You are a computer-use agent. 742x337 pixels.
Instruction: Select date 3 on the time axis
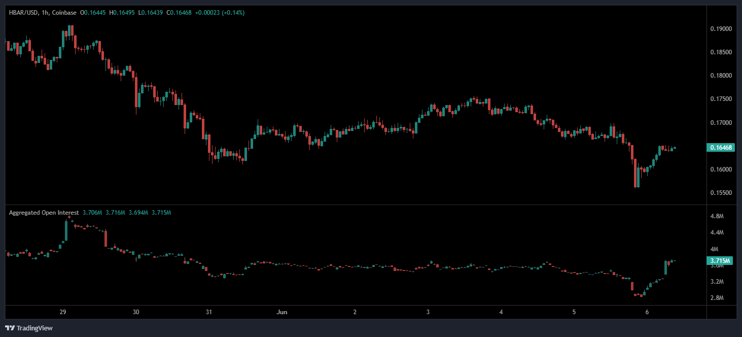[428, 312]
